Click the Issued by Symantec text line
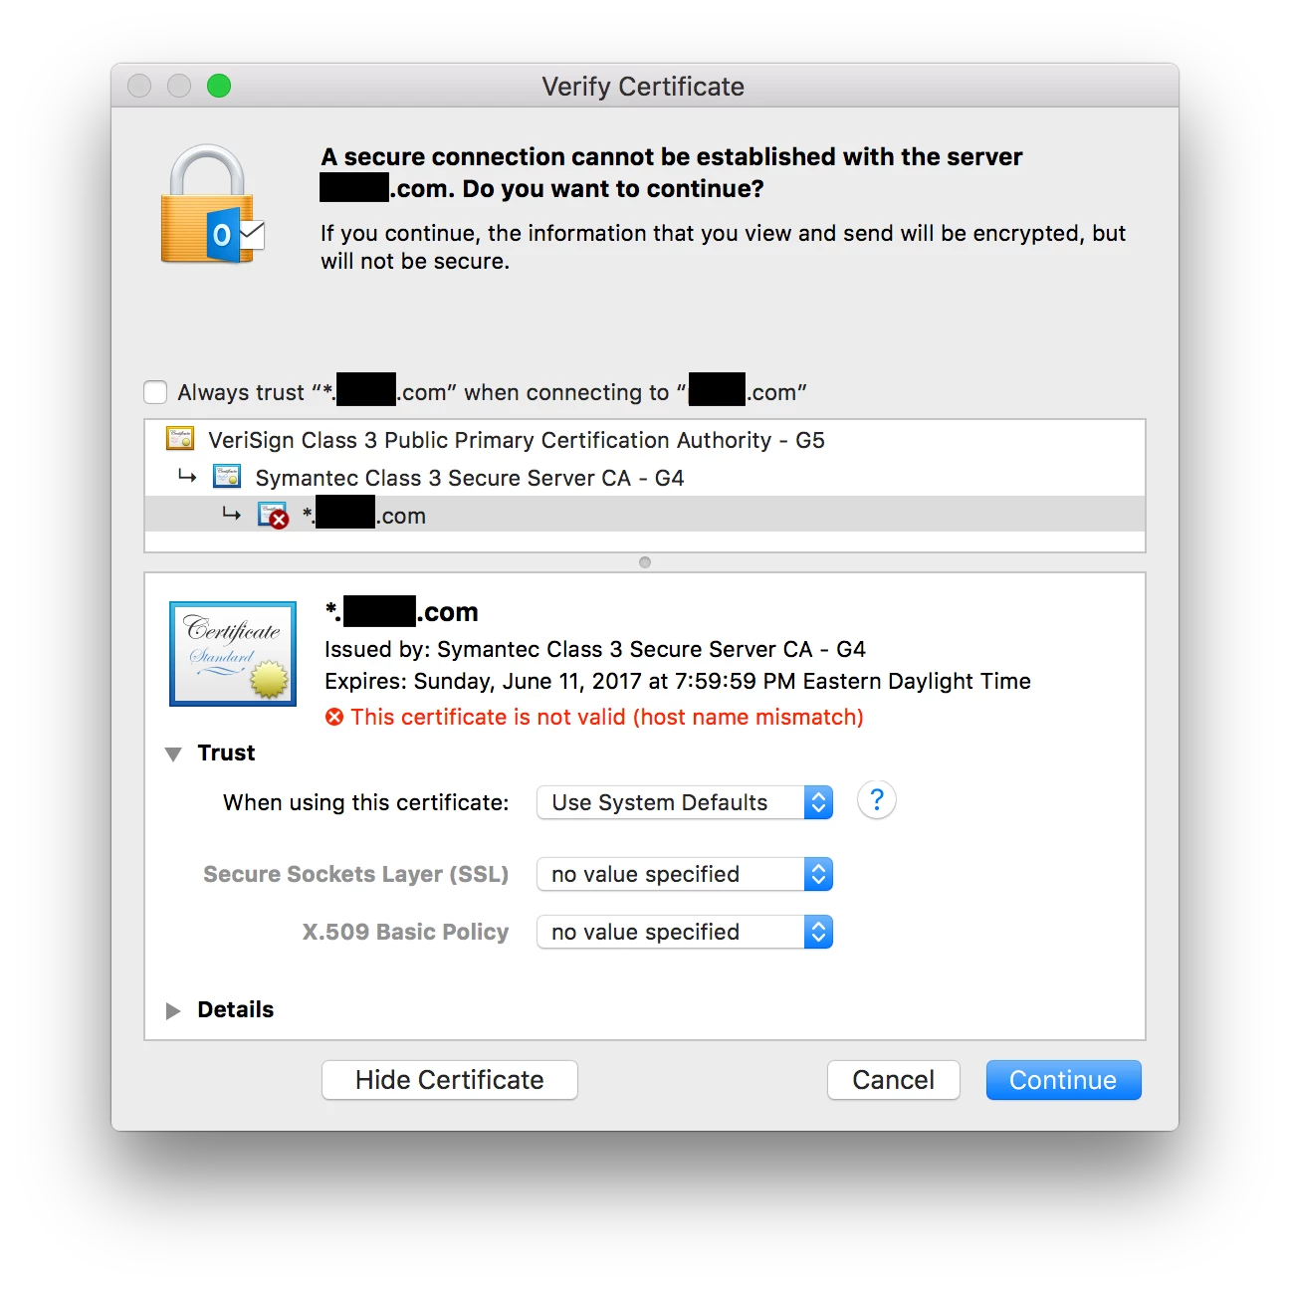1290x1290 pixels. coord(595,649)
